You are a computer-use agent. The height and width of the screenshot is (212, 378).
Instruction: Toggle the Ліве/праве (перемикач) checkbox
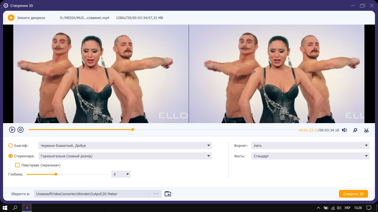17,165
